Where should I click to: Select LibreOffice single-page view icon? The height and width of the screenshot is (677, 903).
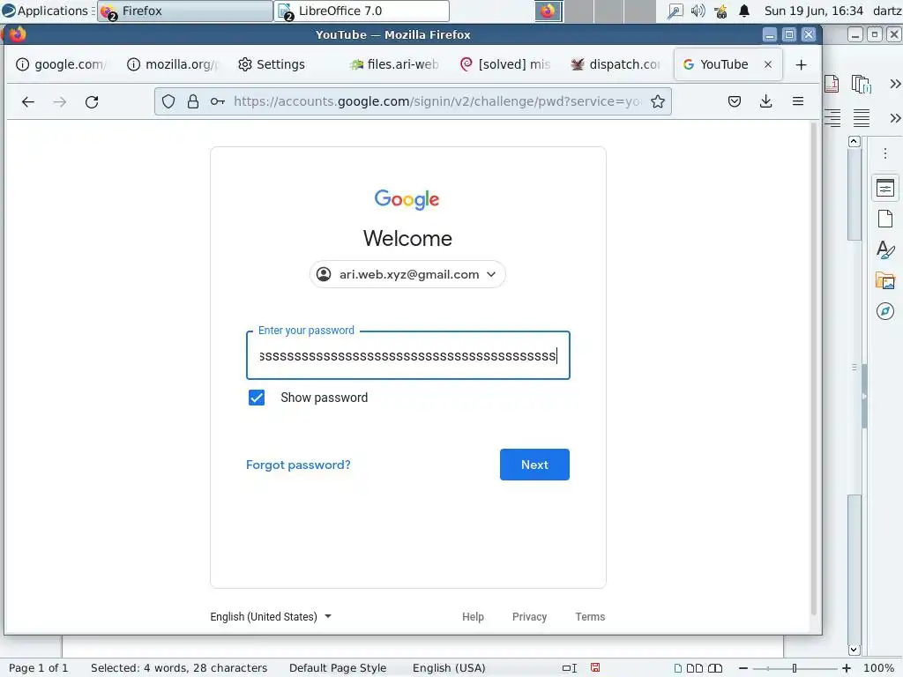(x=678, y=668)
